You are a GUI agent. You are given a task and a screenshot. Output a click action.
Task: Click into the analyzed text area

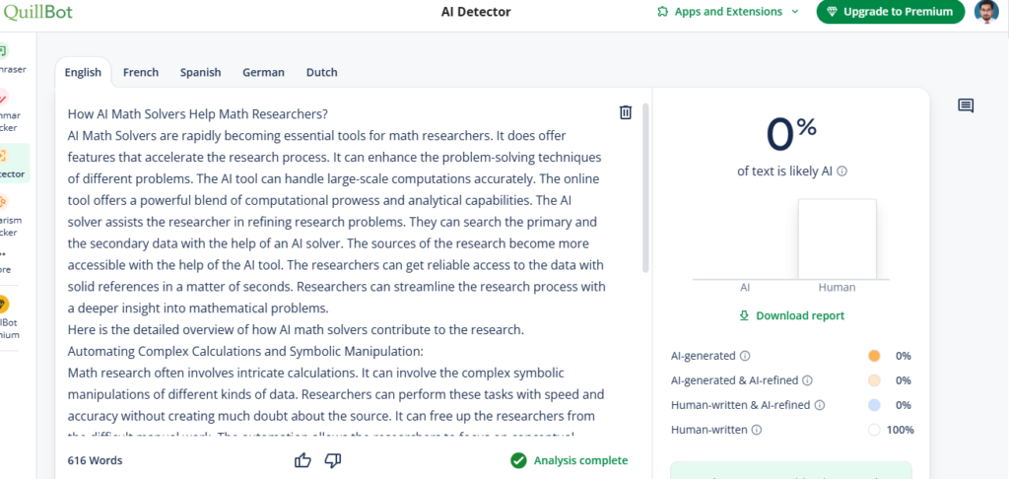tap(337, 270)
